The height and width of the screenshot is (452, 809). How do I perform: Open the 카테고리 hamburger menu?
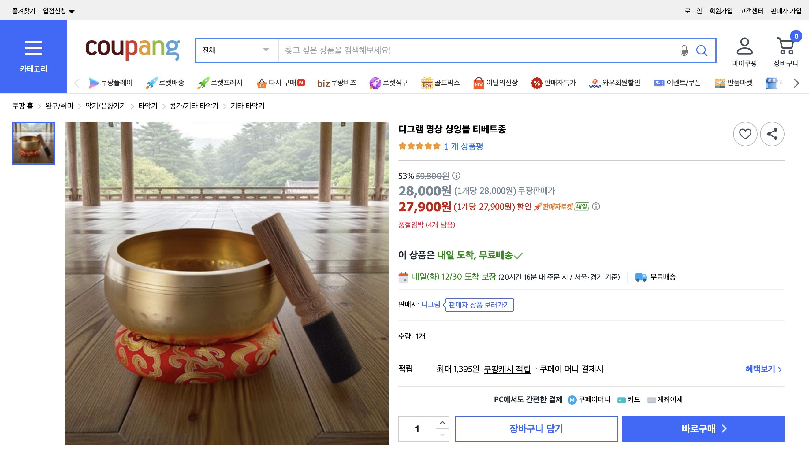(x=34, y=48)
